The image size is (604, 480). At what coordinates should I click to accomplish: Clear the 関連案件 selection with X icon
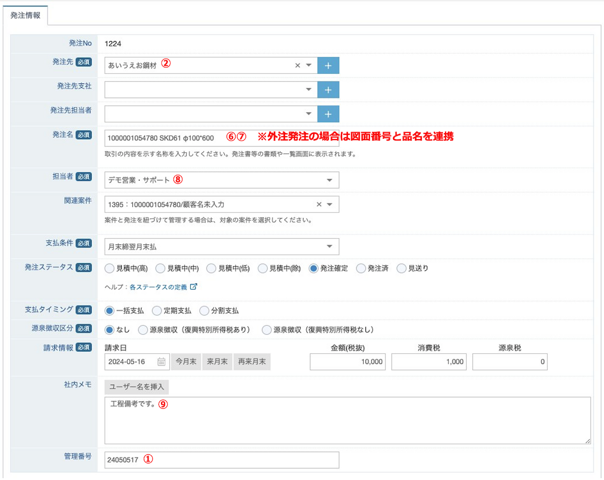319,205
